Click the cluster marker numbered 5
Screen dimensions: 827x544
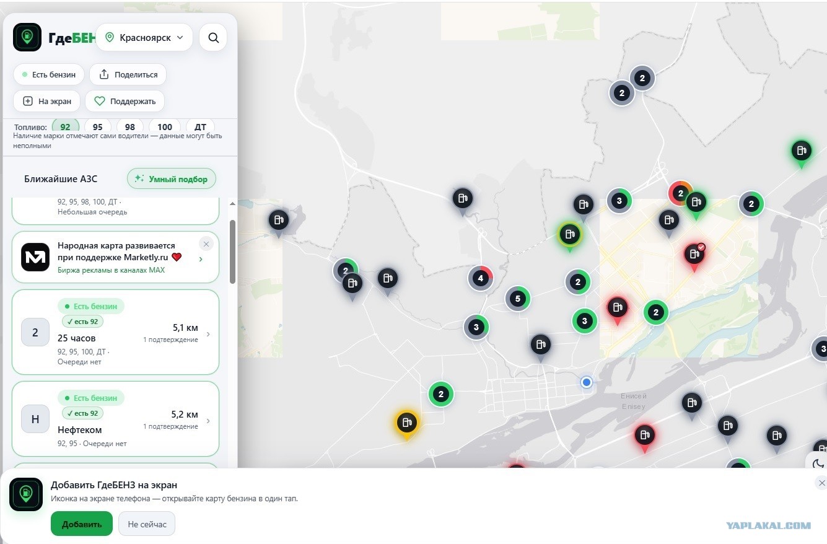point(518,299)
